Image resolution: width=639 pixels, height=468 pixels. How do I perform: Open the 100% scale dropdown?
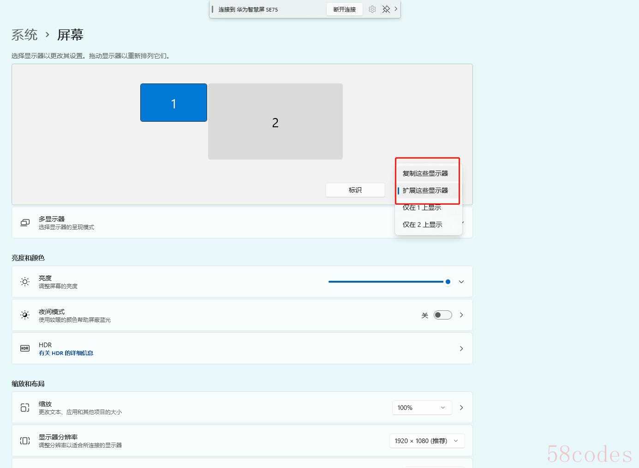(422, 408)
